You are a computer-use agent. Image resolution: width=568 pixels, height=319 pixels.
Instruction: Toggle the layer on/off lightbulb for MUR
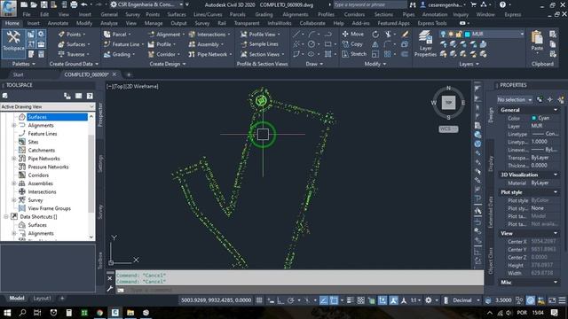pos(443,34)
